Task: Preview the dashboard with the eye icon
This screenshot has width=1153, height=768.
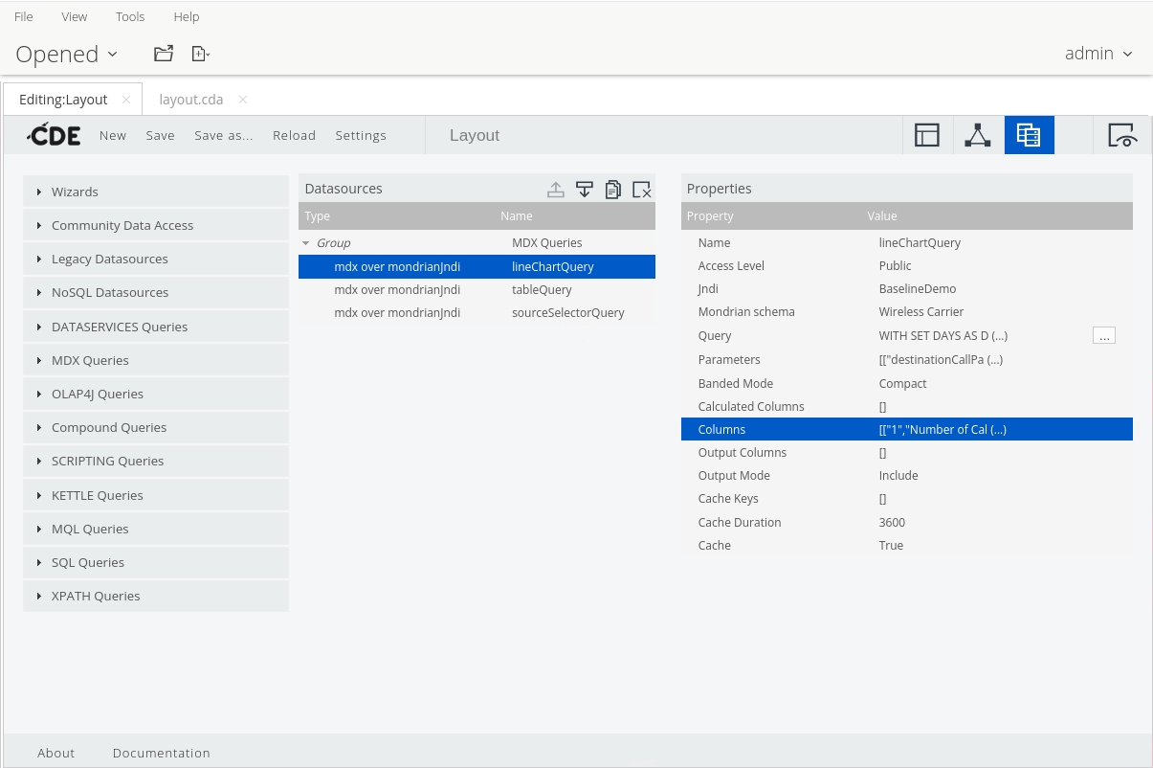Action: pos(1122,135)
